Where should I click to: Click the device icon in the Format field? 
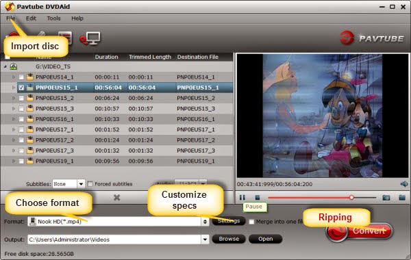point(32,221)
